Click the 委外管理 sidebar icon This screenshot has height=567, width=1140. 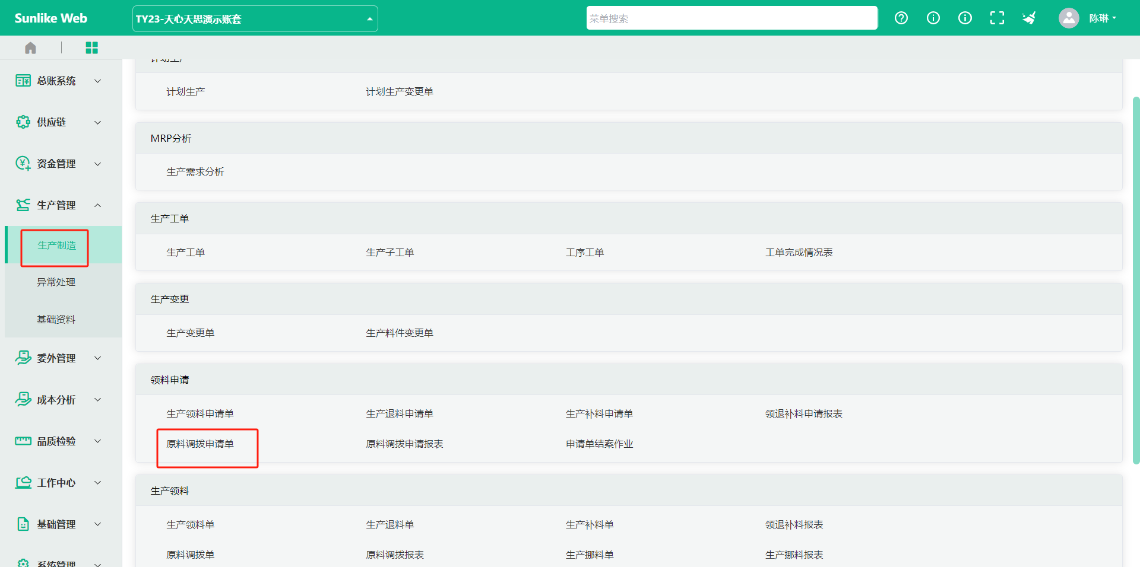pyautogui.click(x=23, y=358)
